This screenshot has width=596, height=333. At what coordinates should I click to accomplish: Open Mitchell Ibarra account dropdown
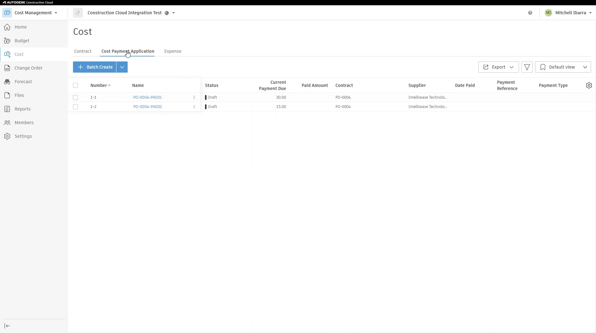[x=590, y=13]
